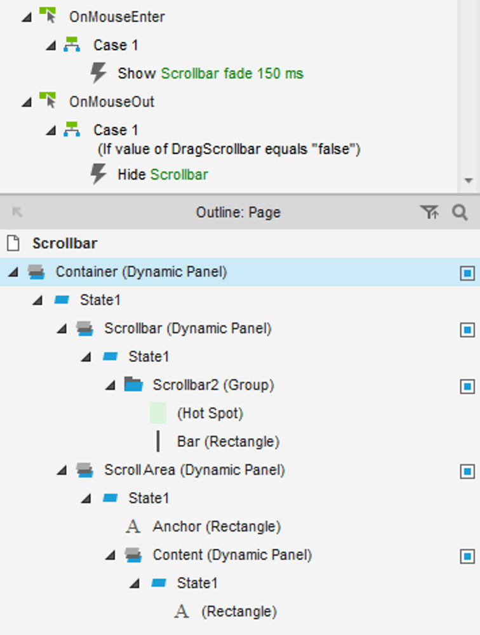Click the lightning icon beside Hide Scrollbar
The width and height of the screenshot is (480, 635).
pos(98,174)
